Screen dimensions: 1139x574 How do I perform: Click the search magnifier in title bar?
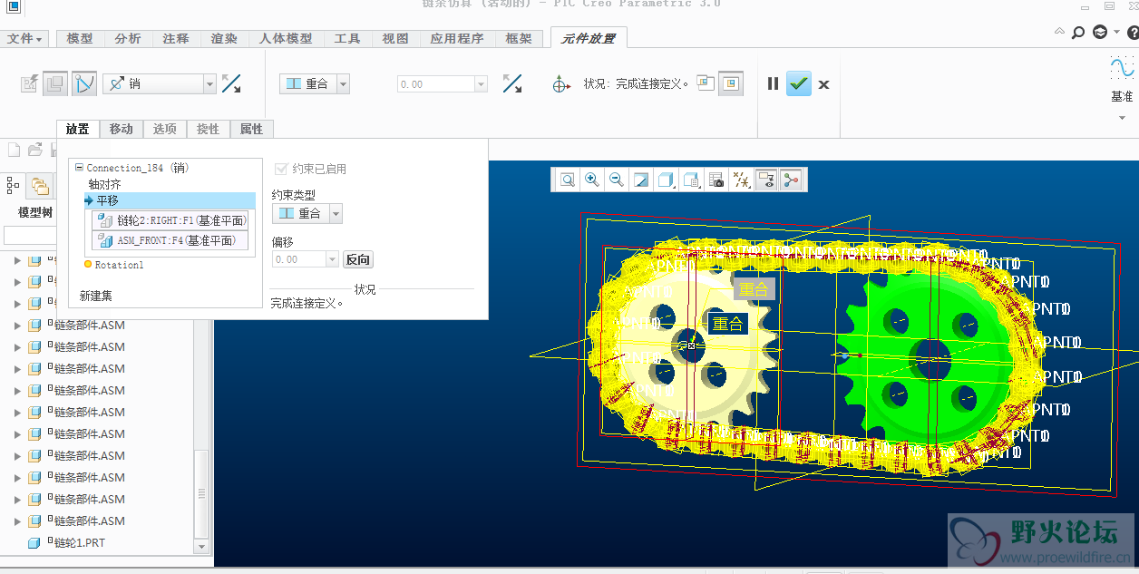click(1078, 33)
